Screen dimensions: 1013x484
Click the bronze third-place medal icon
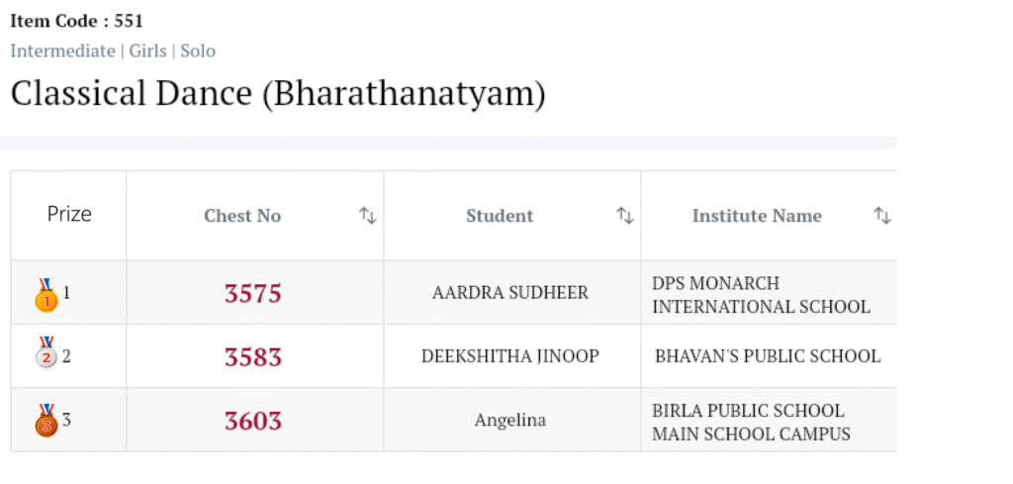(46, 421)
